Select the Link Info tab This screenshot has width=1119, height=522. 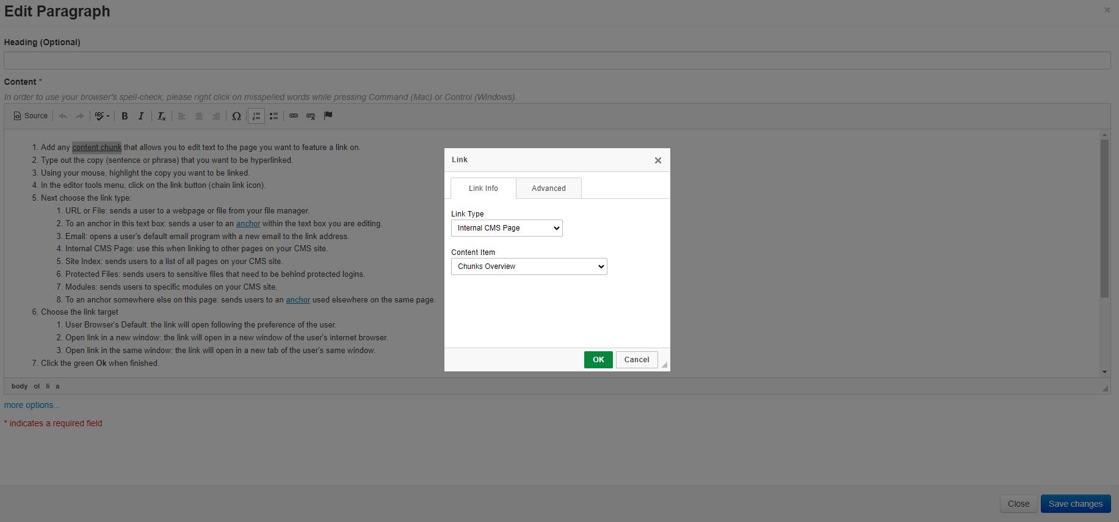483,188
